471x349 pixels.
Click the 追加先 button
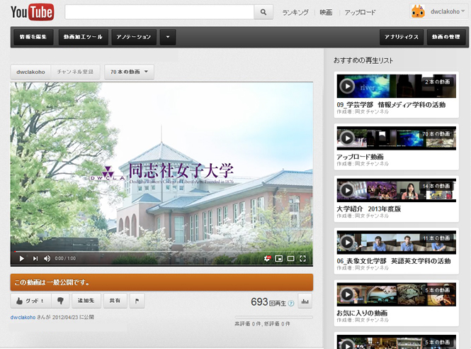(x=86, y=301)
